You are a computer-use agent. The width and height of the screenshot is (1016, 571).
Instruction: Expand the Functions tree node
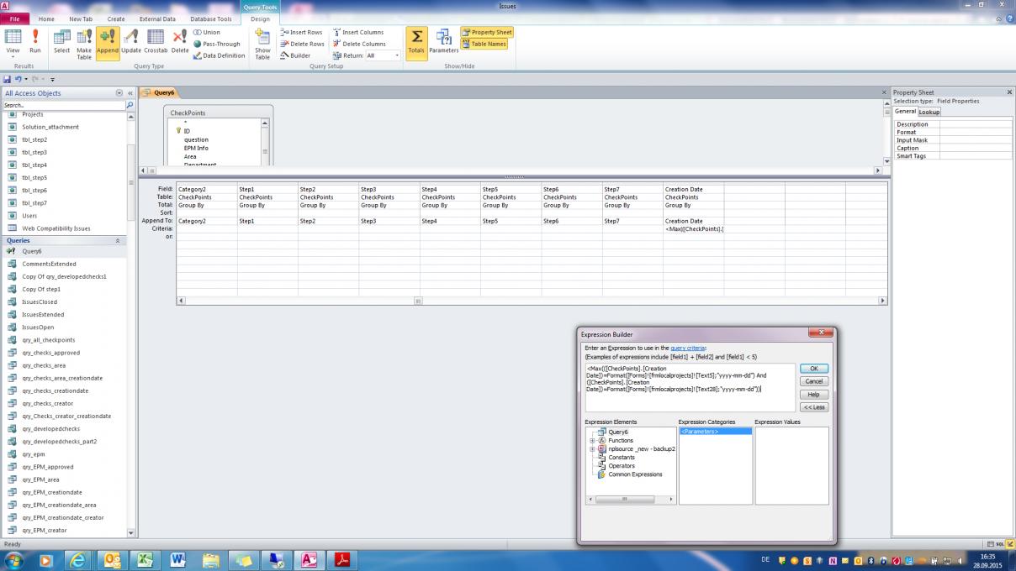tap(592, 441)
